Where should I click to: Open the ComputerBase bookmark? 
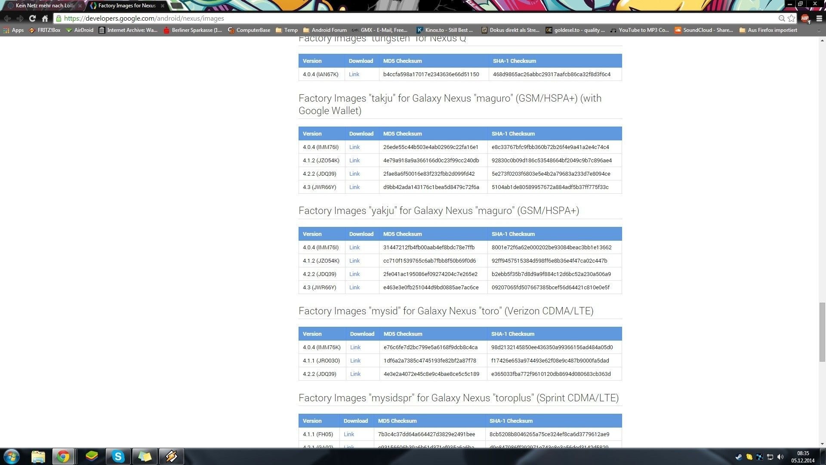pyautogui.click(x=249, y=30)
